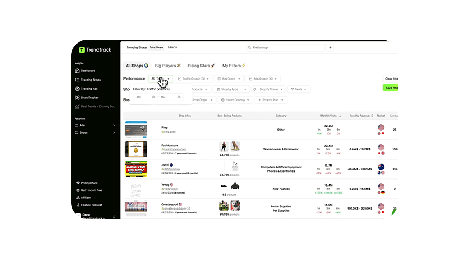Viewport: 460px width, 258px height.
Task: Click the people icon beside the Max field
Action: (179, 97)
